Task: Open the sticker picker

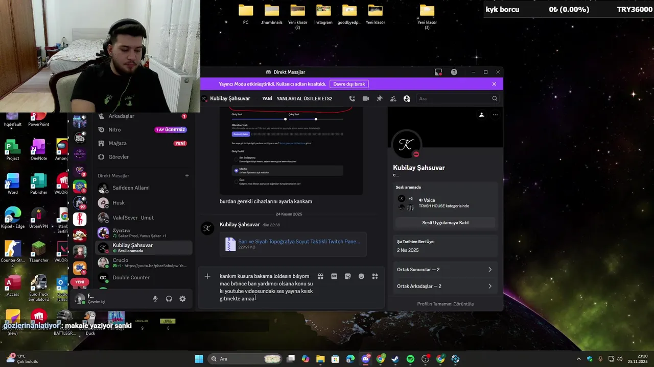Action: point(348,276)
